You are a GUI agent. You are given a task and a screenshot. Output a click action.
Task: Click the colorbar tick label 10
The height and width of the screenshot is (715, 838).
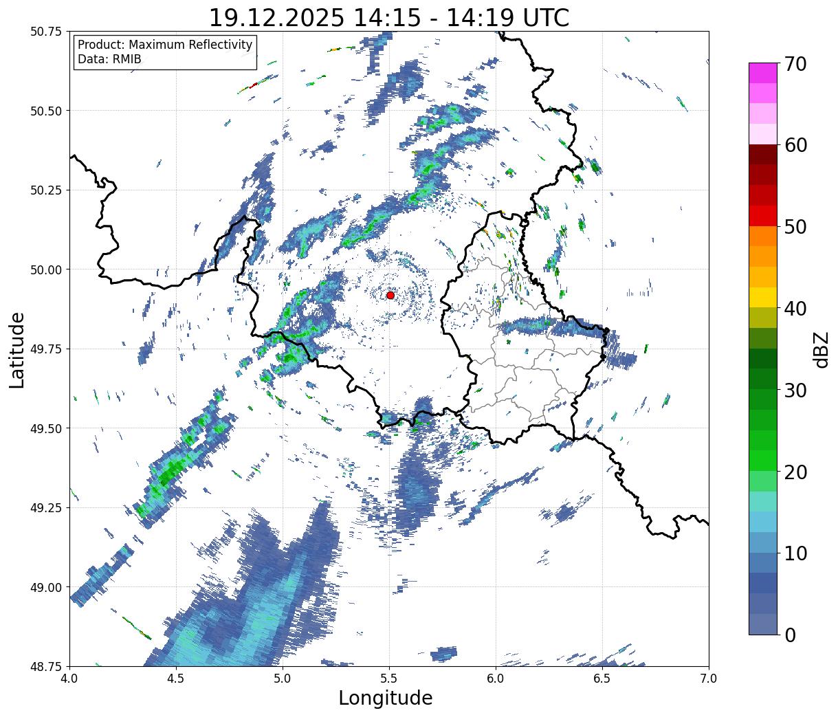tap(795, 553)
